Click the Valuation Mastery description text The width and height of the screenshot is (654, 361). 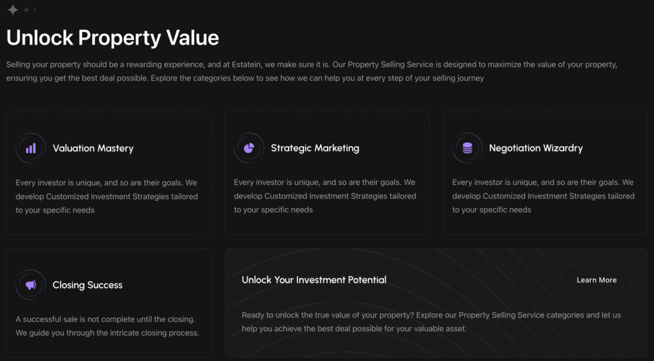[x=107, y=196]
